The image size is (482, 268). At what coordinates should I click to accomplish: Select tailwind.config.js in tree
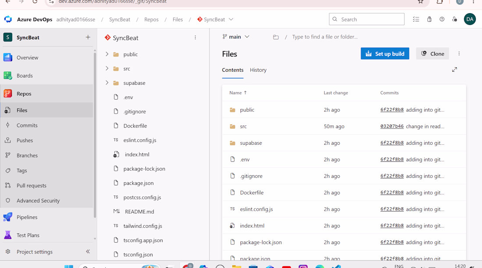pyautogui.click(x=143, y=226)
